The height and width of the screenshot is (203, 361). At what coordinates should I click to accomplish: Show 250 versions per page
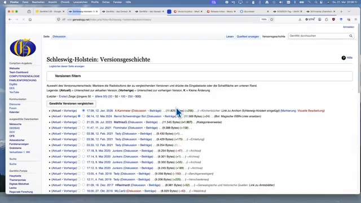pos(130,96)
